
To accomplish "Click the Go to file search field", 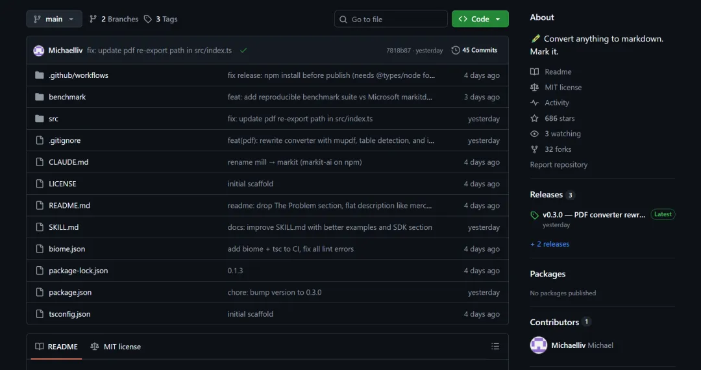I will pos(391,19).
